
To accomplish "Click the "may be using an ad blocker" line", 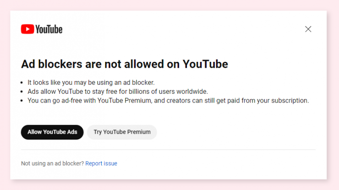I will [91, 82].
